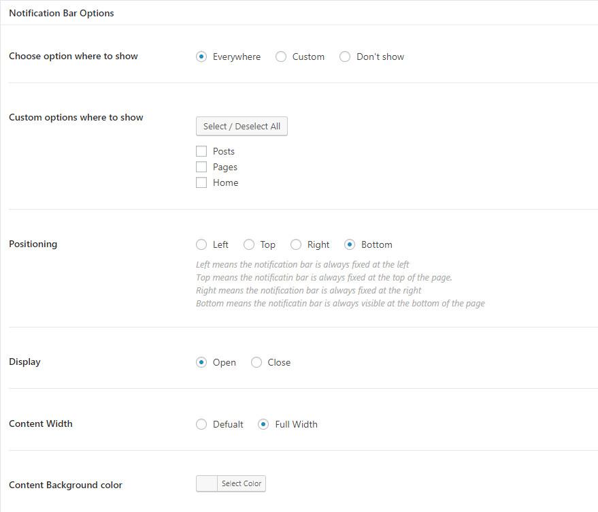This screenshot has width=598, height=512.
Task: Click the Posts label text
Action: 224,151
